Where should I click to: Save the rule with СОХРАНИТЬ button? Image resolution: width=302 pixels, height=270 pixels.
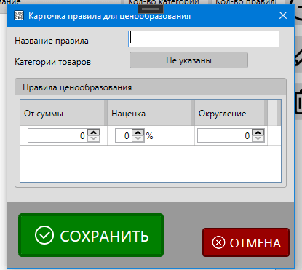(91, 235)
